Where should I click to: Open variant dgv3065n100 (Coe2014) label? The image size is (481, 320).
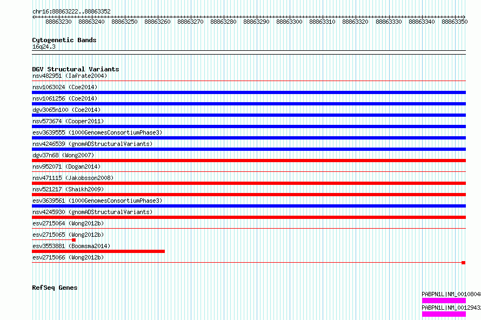pyautogui.click(x=66, y=110)
